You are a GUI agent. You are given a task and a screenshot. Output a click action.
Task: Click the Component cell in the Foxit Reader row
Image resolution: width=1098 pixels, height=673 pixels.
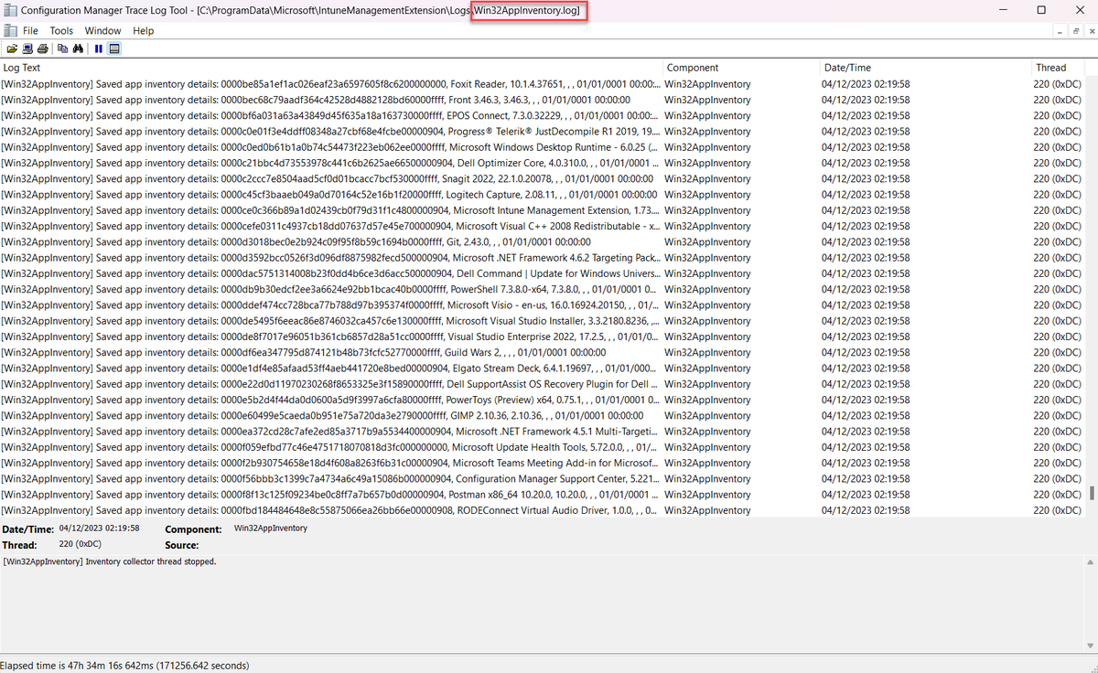point(707,84)
